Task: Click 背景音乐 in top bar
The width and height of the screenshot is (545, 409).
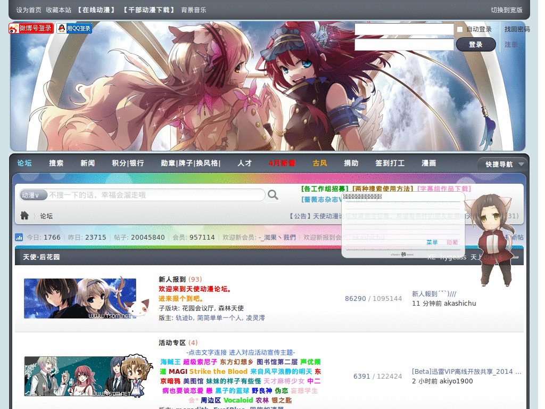Action: (194, 10)
